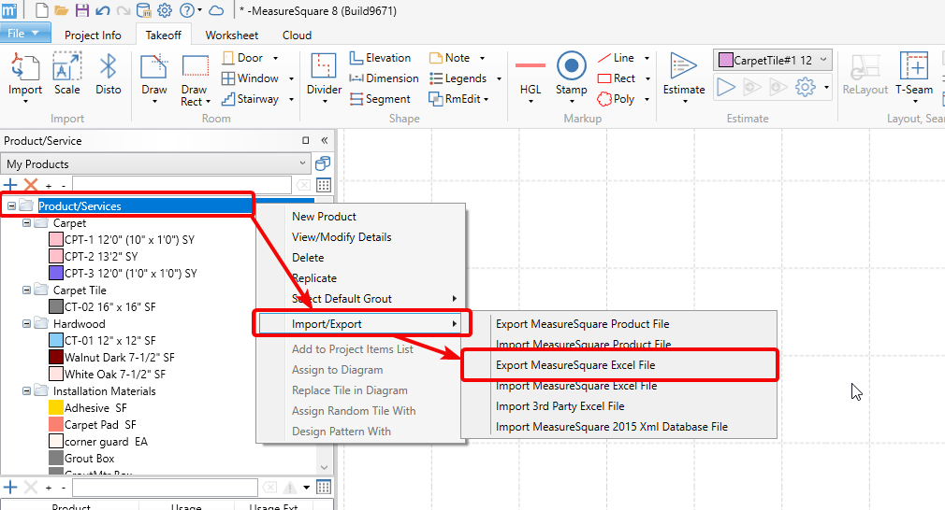Select the Segment tool
The height and width of the screenshot is (510, 945).
(380, 99)
